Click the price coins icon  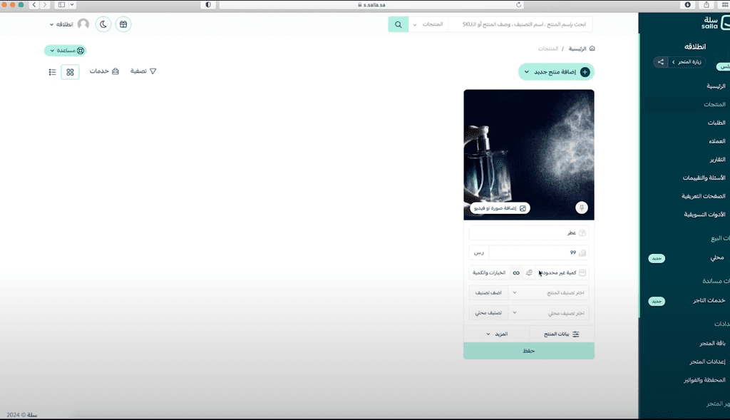(582, 253)
